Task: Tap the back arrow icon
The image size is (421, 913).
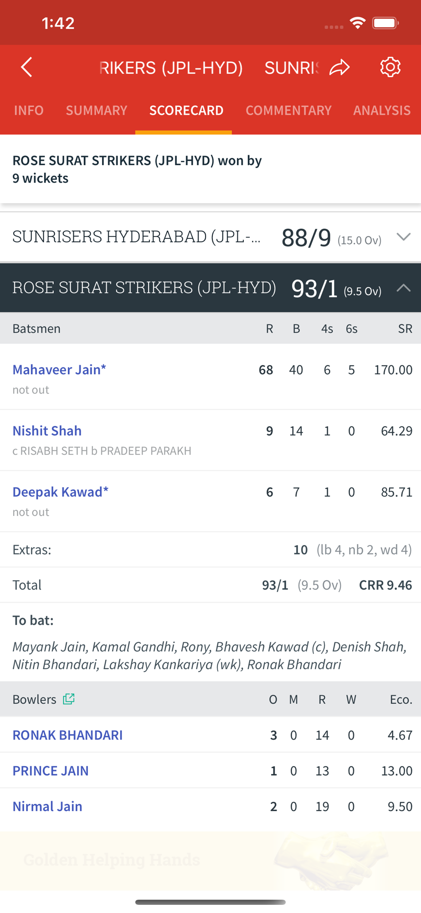Action: [27, 68]
